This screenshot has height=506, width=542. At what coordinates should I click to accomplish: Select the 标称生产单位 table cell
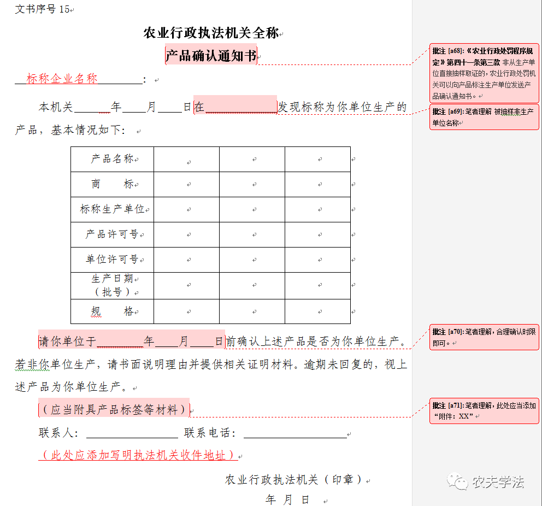click(112, 209)
